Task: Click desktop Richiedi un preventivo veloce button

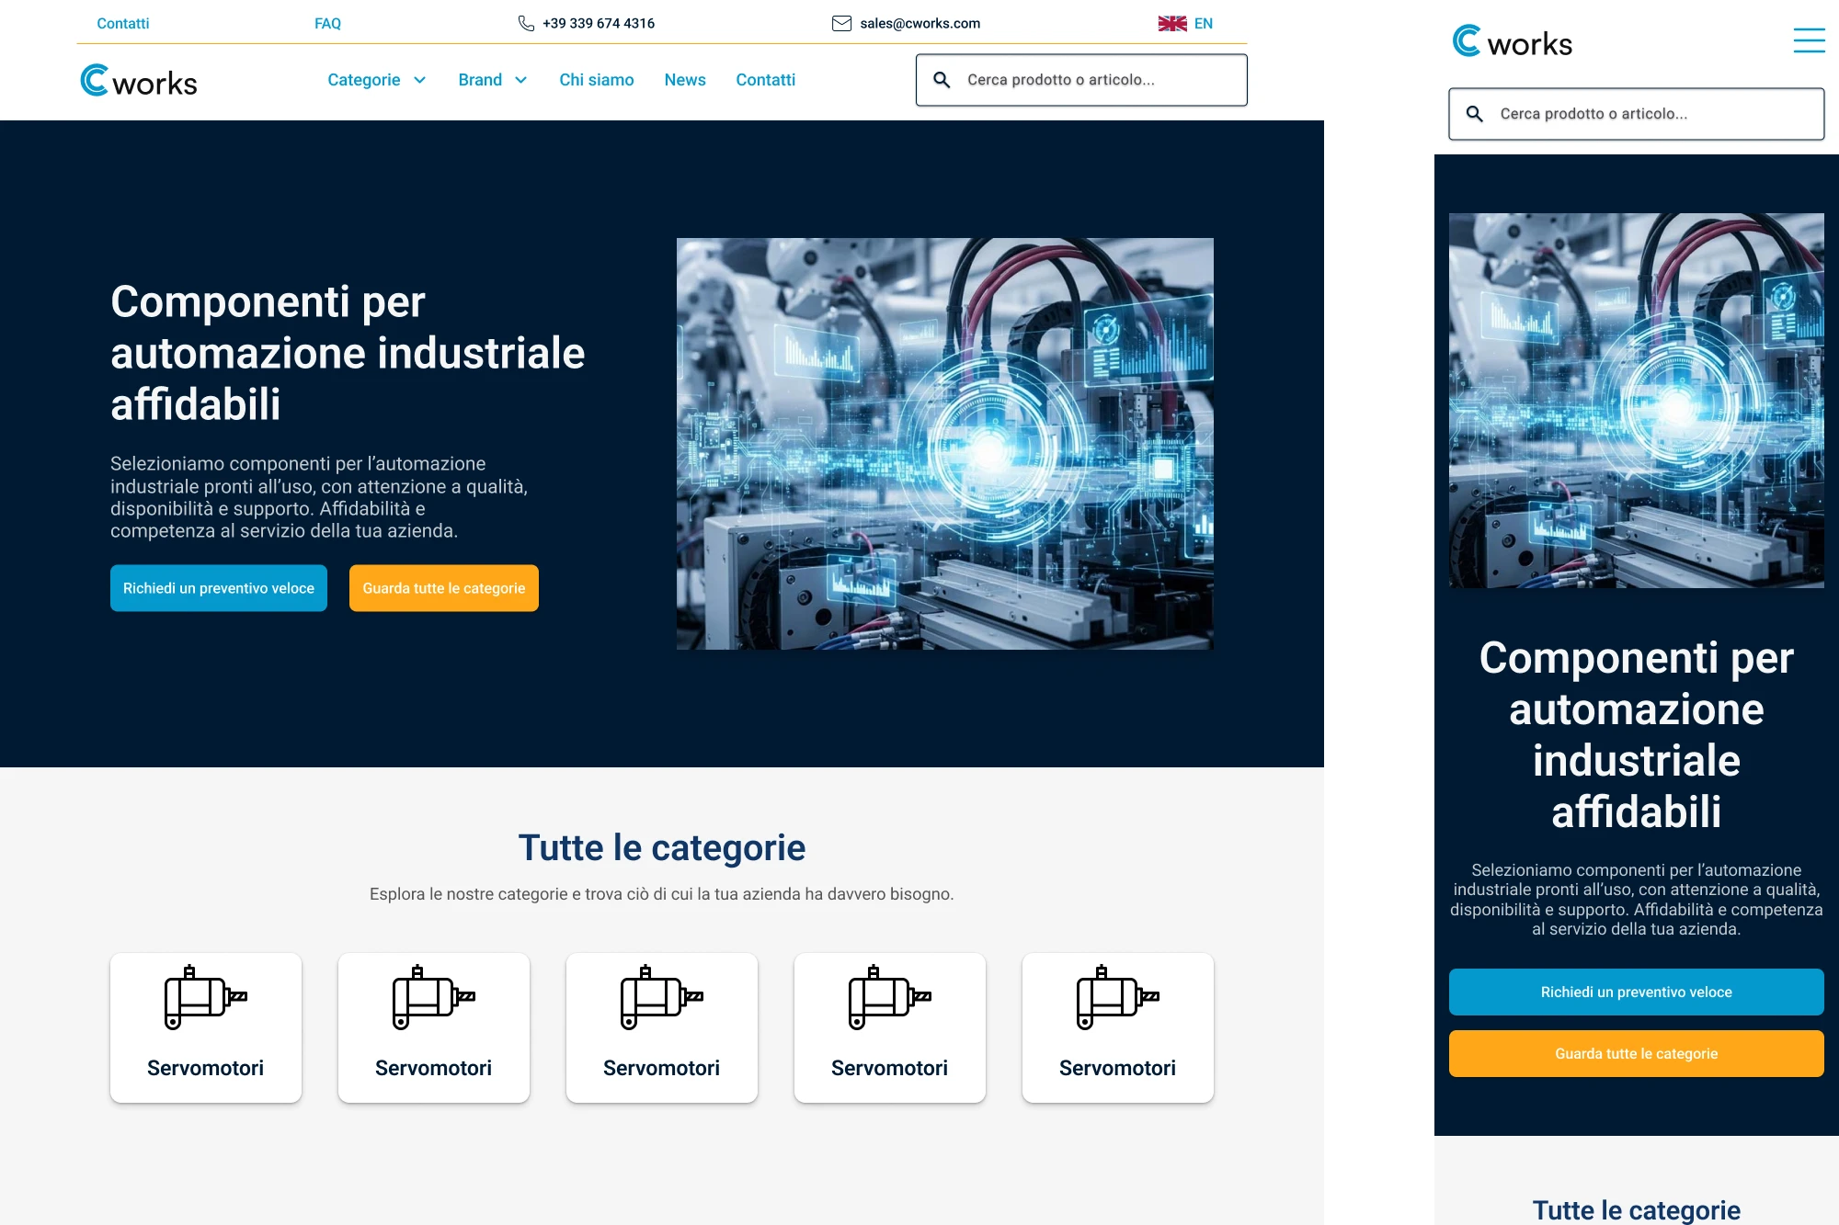Action: point(219,588)
